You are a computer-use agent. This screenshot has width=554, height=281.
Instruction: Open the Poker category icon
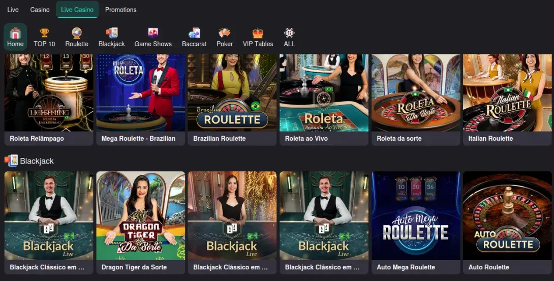(x=225, y=37)
